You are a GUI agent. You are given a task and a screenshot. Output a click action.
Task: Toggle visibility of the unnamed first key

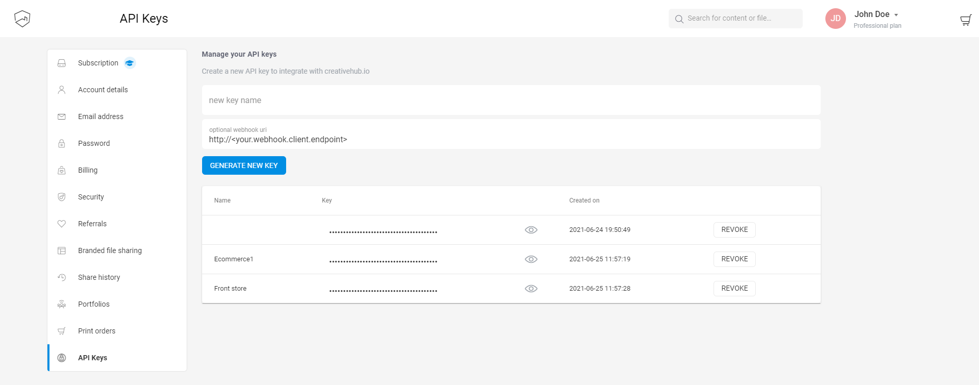click(531, 230)
